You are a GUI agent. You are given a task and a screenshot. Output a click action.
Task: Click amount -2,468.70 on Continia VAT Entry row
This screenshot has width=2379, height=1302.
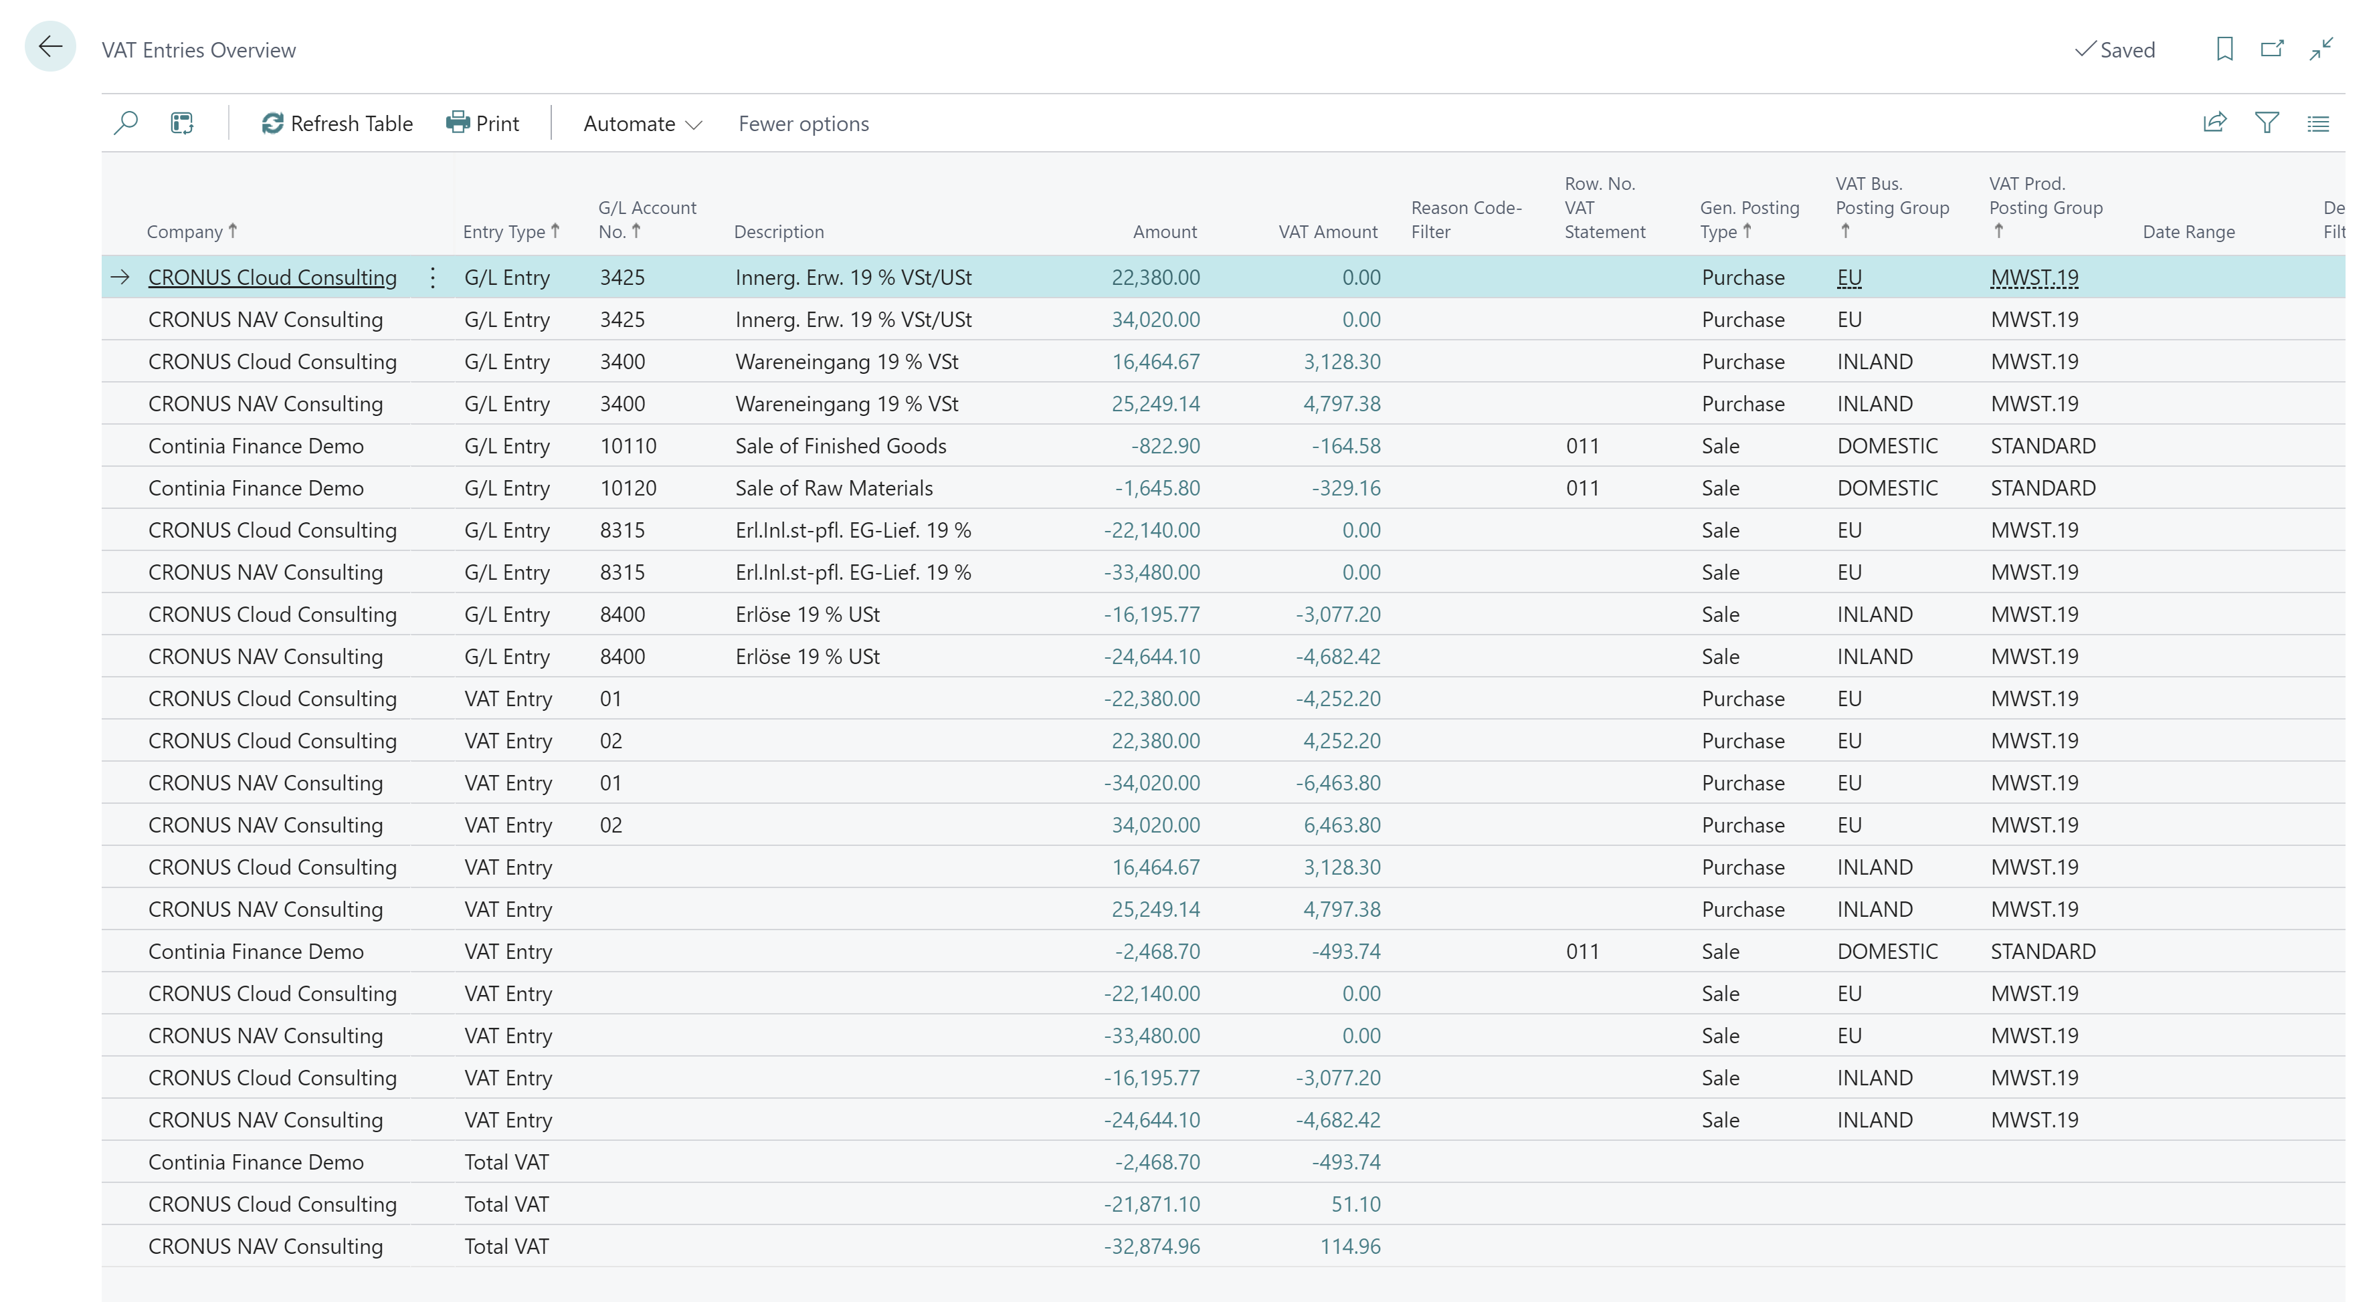pos(1157,951)
